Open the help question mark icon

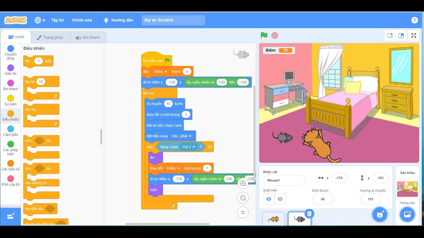tap(414, 20)
